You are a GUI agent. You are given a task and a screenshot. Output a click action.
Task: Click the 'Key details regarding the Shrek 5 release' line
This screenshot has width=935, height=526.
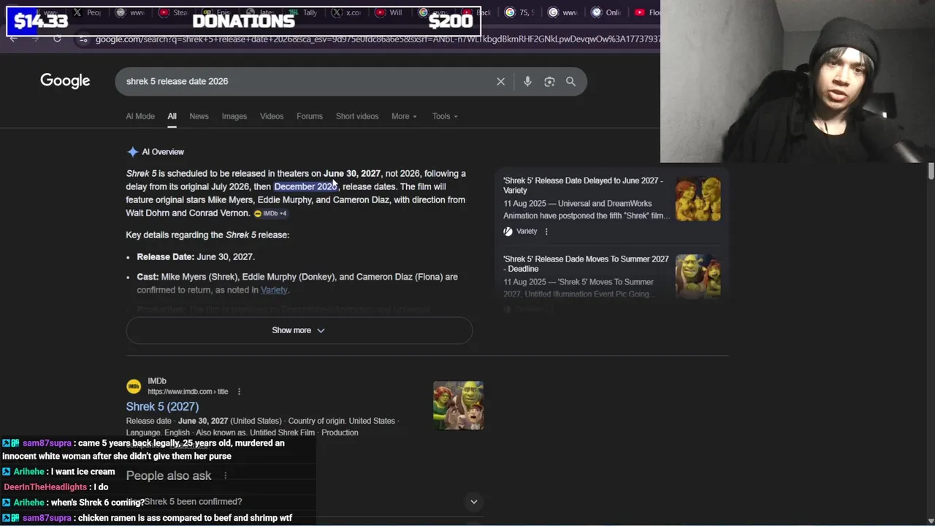coord(207,235)
